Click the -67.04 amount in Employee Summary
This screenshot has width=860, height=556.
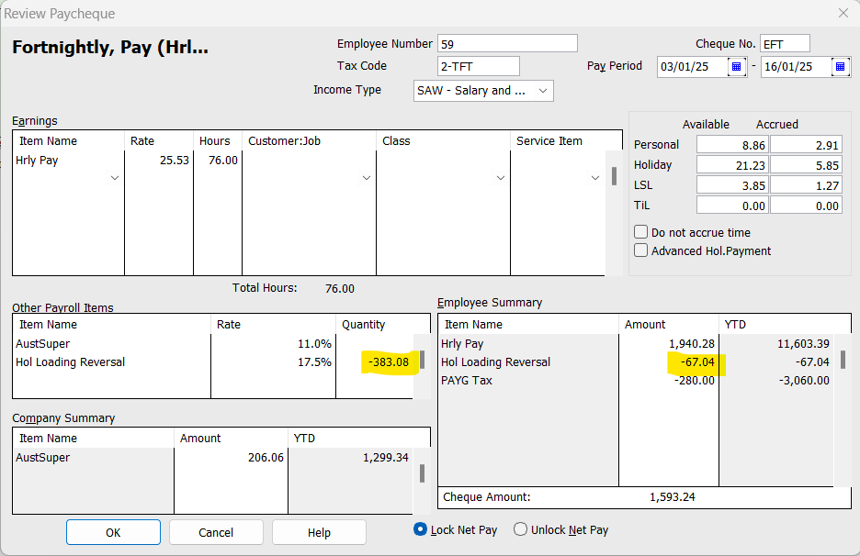(x=697, y=362)
